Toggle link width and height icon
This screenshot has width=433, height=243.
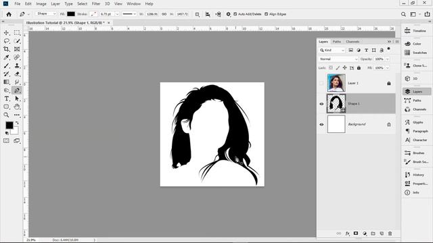(x=164, y=14)
